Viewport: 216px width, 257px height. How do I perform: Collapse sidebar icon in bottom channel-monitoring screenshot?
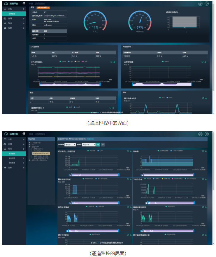tap(24, 134)
